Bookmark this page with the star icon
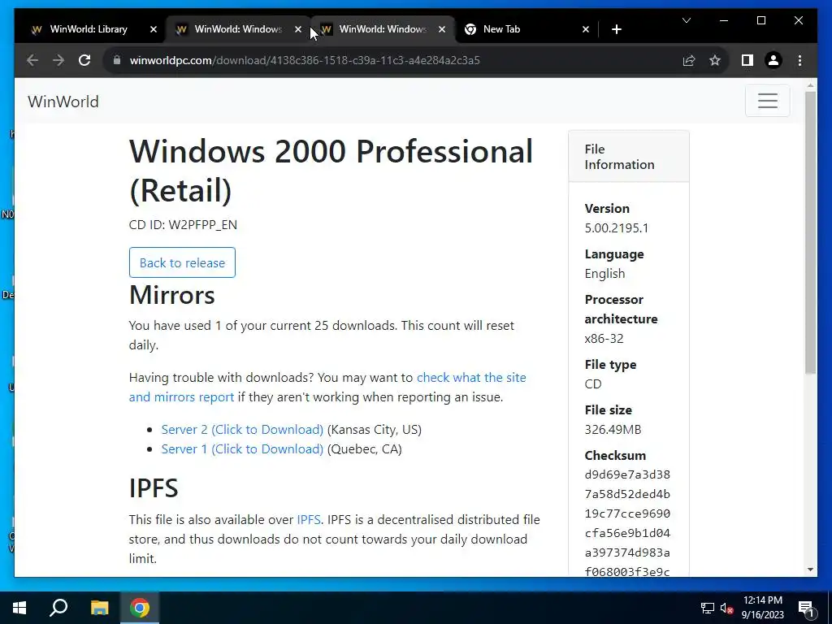This screenshot has width=832, height=624. (x=715, y=60)
